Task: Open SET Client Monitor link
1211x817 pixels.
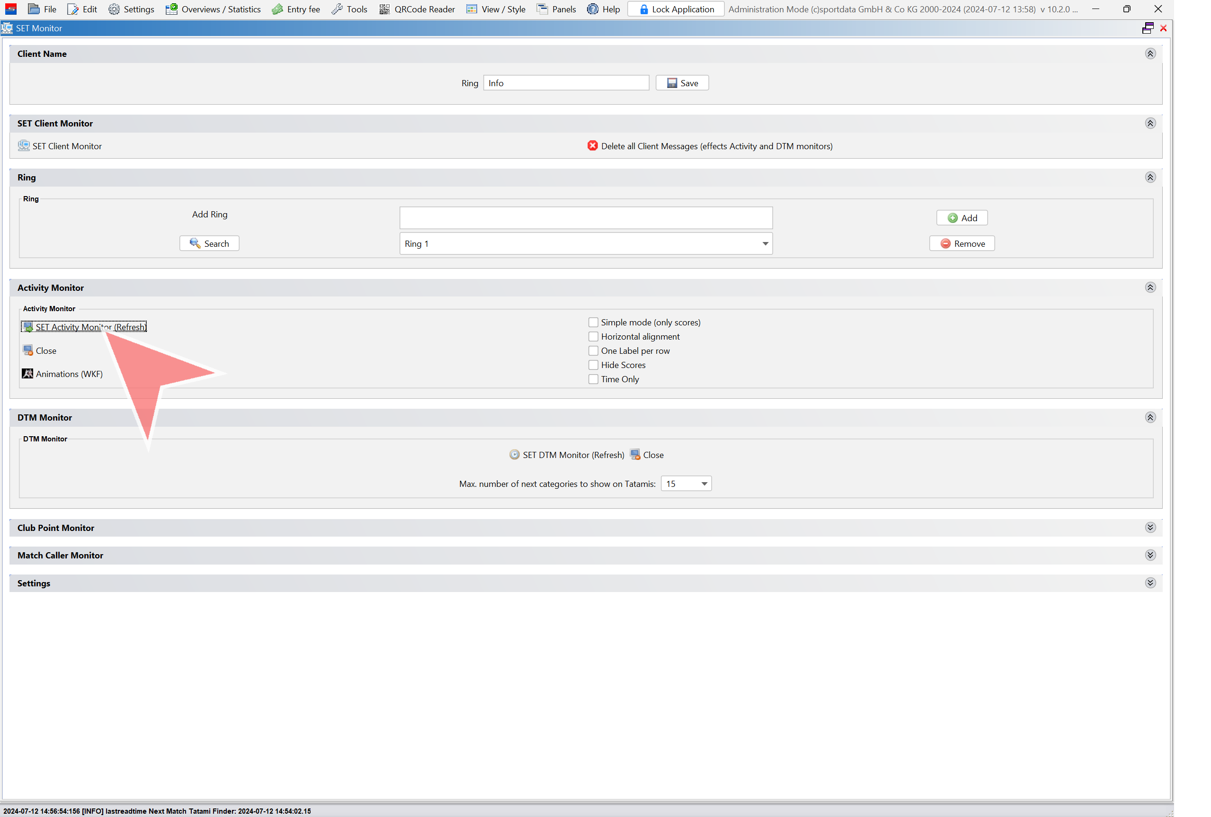Action: tap(67, 146)
